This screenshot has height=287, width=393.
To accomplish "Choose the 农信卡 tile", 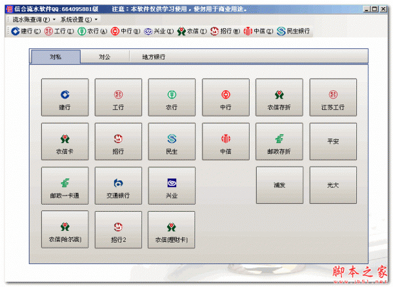I will [x=65, y=141].
